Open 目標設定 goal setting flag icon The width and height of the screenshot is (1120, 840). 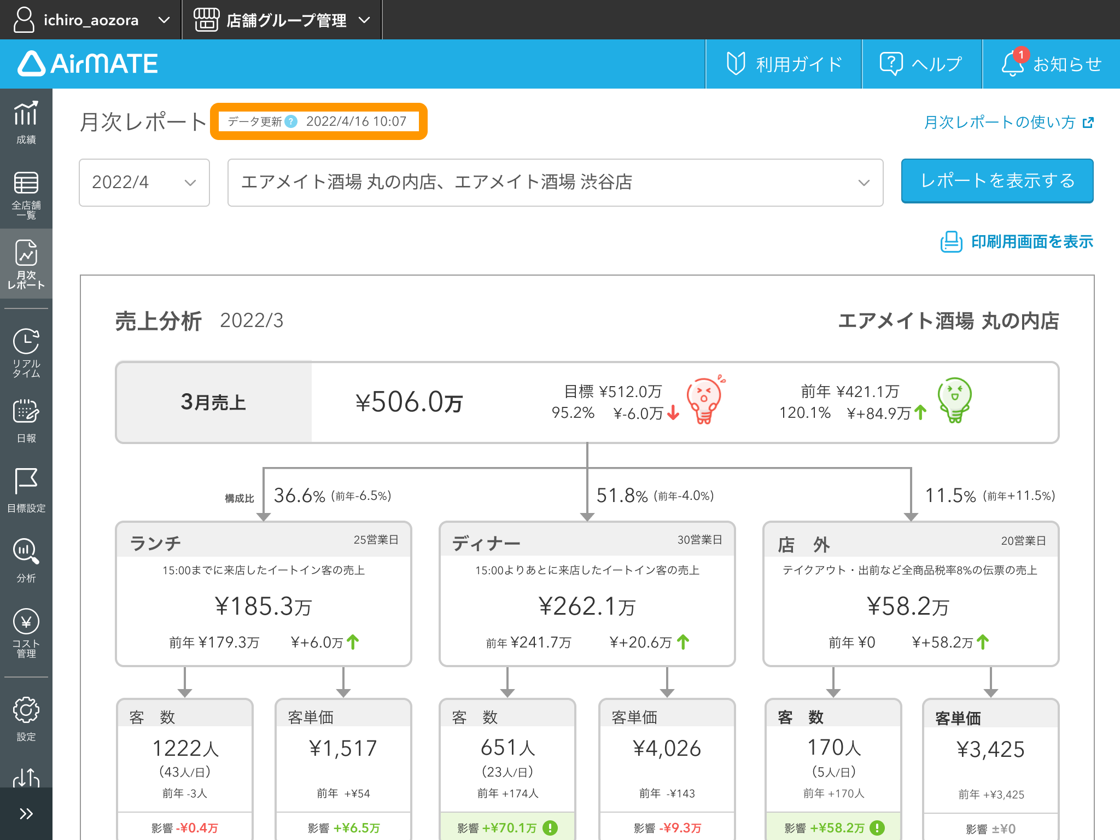pyautogui.click(x=26, y=490)
